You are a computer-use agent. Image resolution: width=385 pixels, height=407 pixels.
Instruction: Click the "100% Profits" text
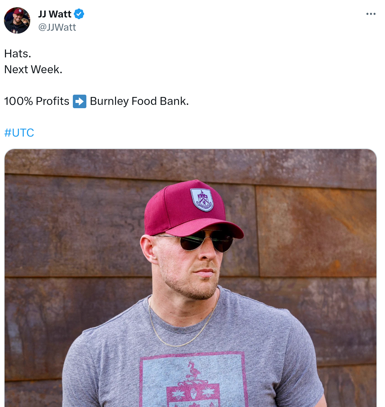coord(37,101)
